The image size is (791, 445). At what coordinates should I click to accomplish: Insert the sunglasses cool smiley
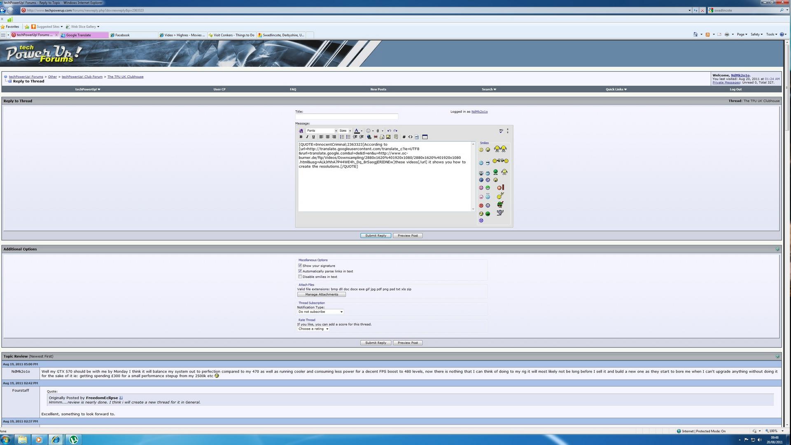488,163
